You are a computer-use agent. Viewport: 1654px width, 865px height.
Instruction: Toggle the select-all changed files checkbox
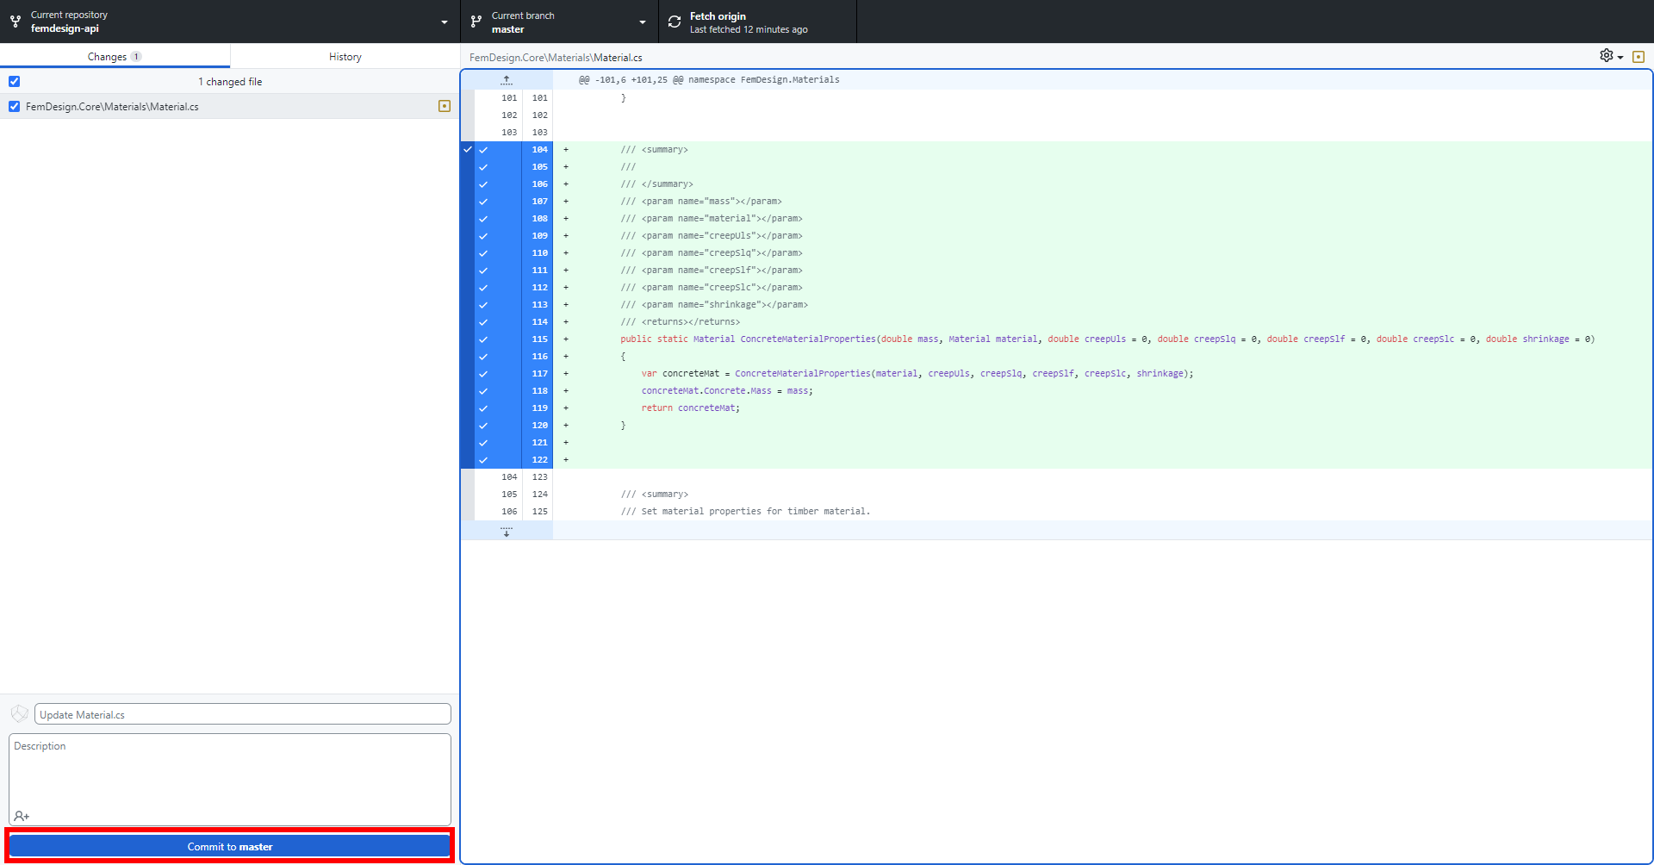(15, 82)
